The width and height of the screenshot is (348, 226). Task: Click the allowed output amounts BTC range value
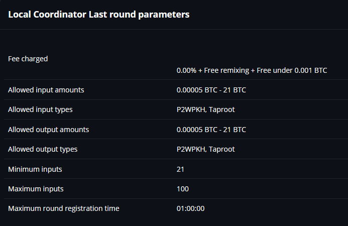(211, 130)
